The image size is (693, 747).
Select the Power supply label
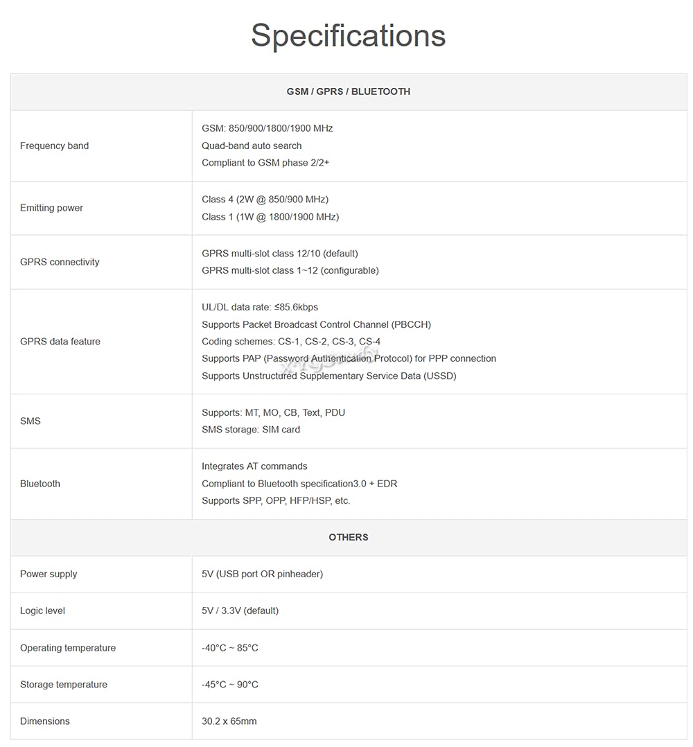(x=49, y=574)
